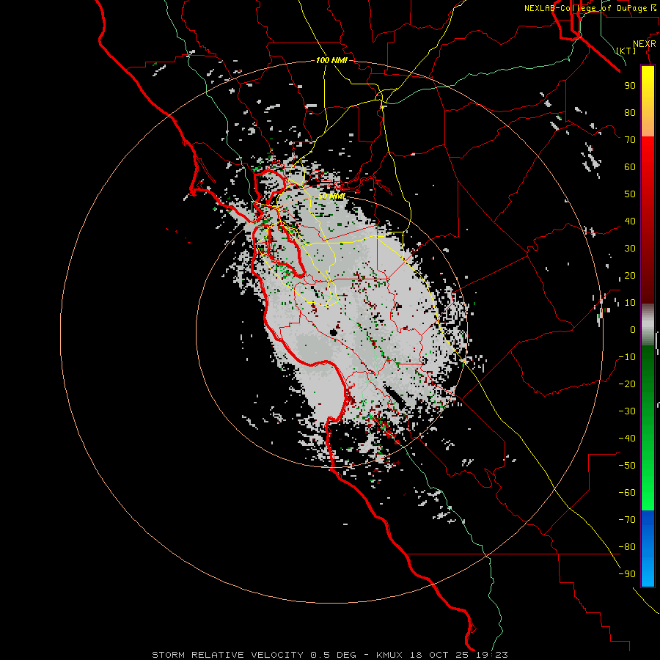This screenshot has width=660, height=660.
Task: Click the NEXR label above the scale
Action: point(645,44)
